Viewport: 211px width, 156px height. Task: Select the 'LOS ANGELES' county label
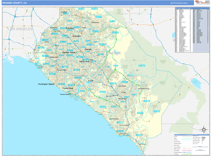(x=20, y=29)
